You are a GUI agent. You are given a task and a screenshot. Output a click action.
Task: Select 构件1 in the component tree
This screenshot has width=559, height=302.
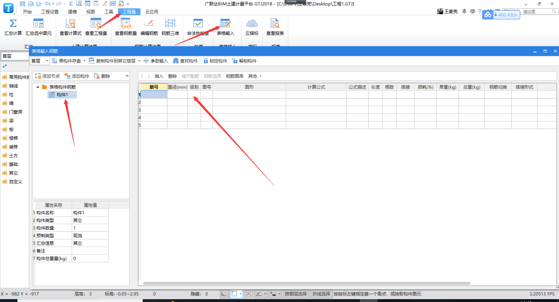tap(62, 95)
